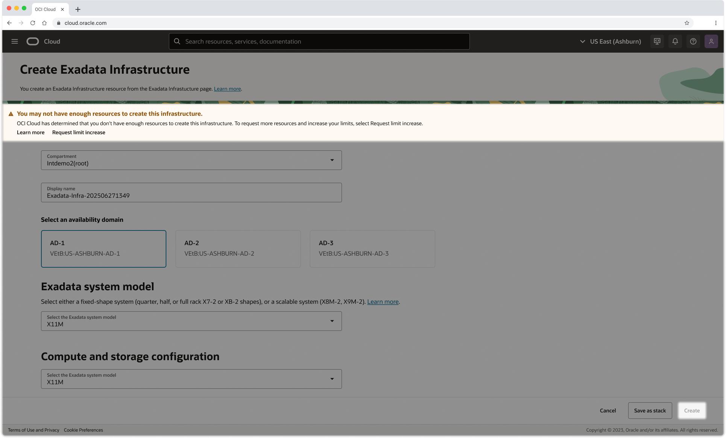Open the browser three-dot menu

tap(715, 23)
